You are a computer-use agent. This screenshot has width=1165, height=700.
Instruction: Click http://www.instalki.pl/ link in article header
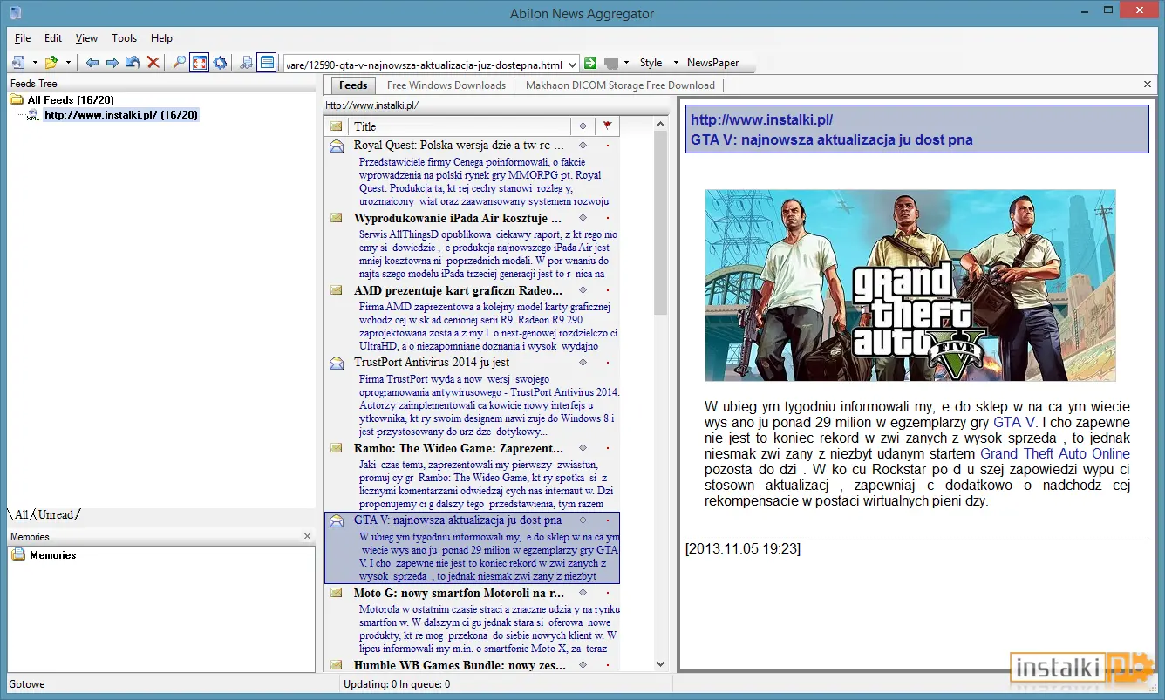click(x=761, y=120)
